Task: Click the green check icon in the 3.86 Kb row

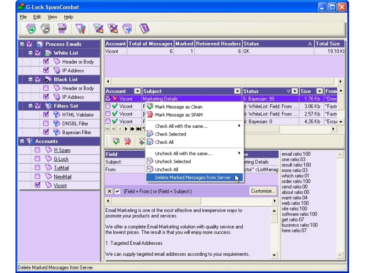Action: click(x=115, y=106)
